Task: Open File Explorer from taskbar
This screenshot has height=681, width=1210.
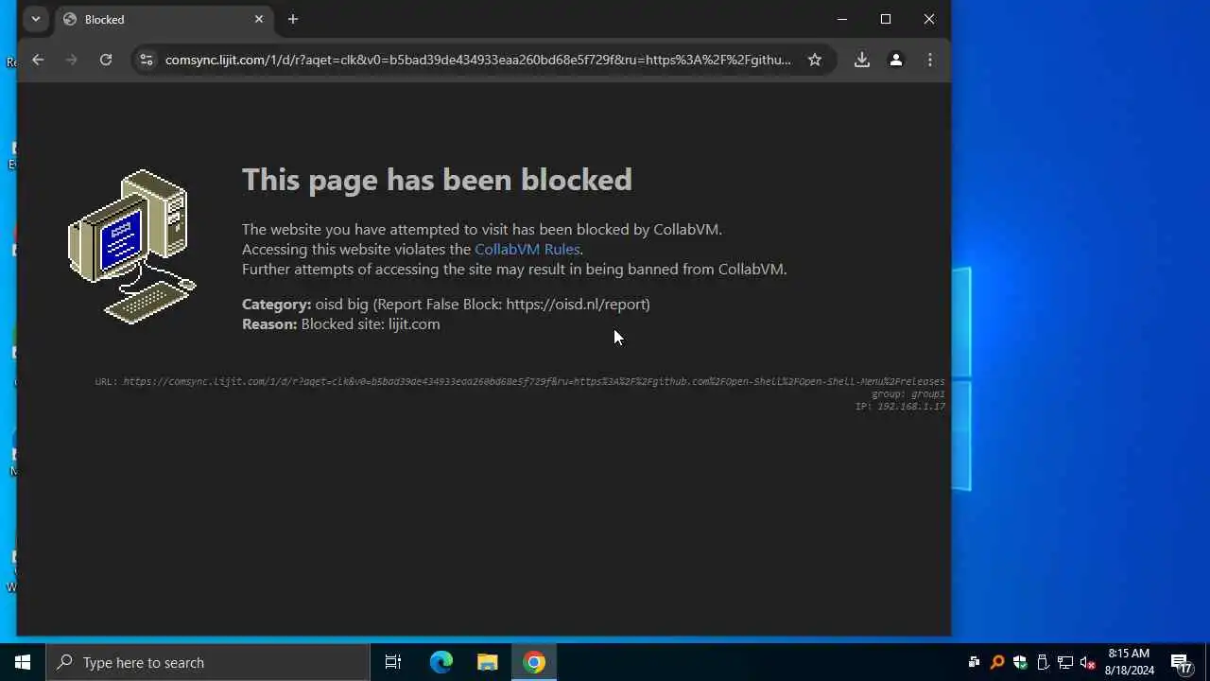Action: 487,662
